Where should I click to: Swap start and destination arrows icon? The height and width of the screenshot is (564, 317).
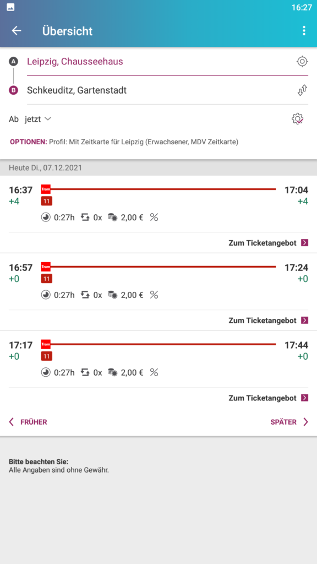pyautogui.click(x=302, y=90)
